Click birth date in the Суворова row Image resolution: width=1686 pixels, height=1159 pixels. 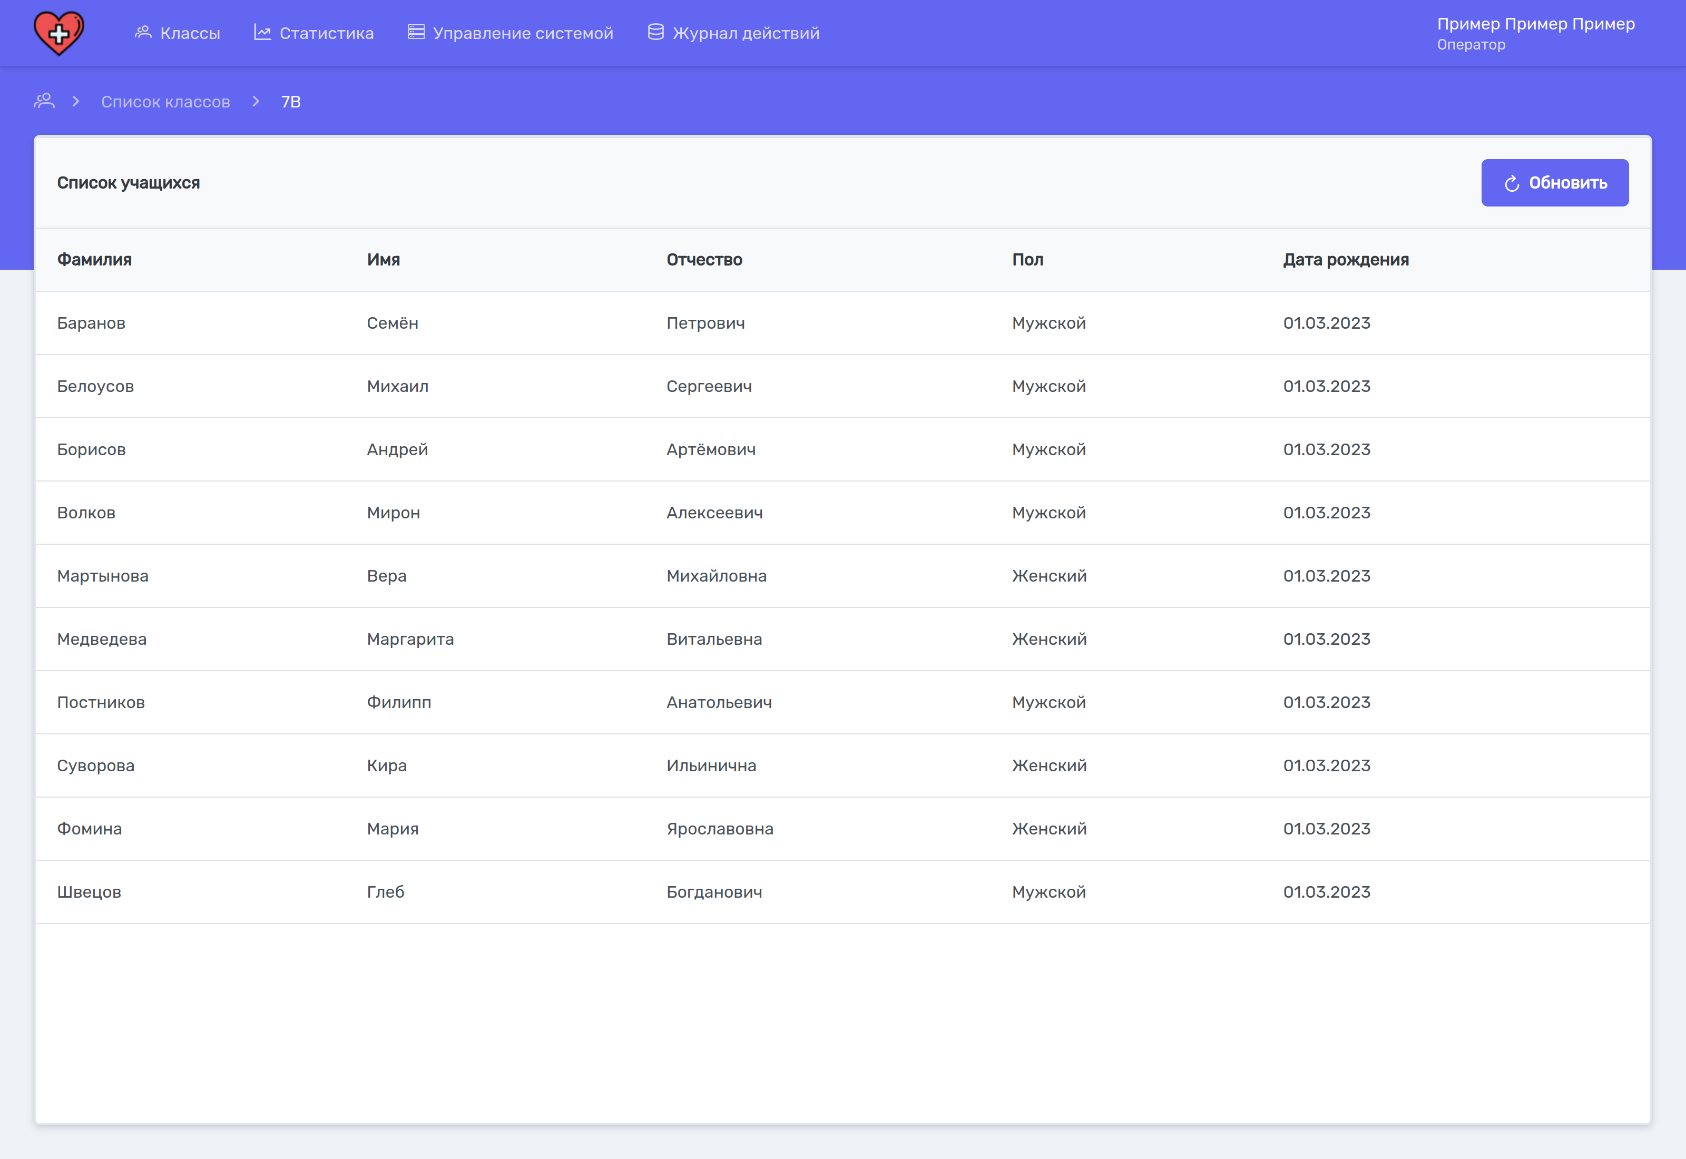(x=1327, y=765)
